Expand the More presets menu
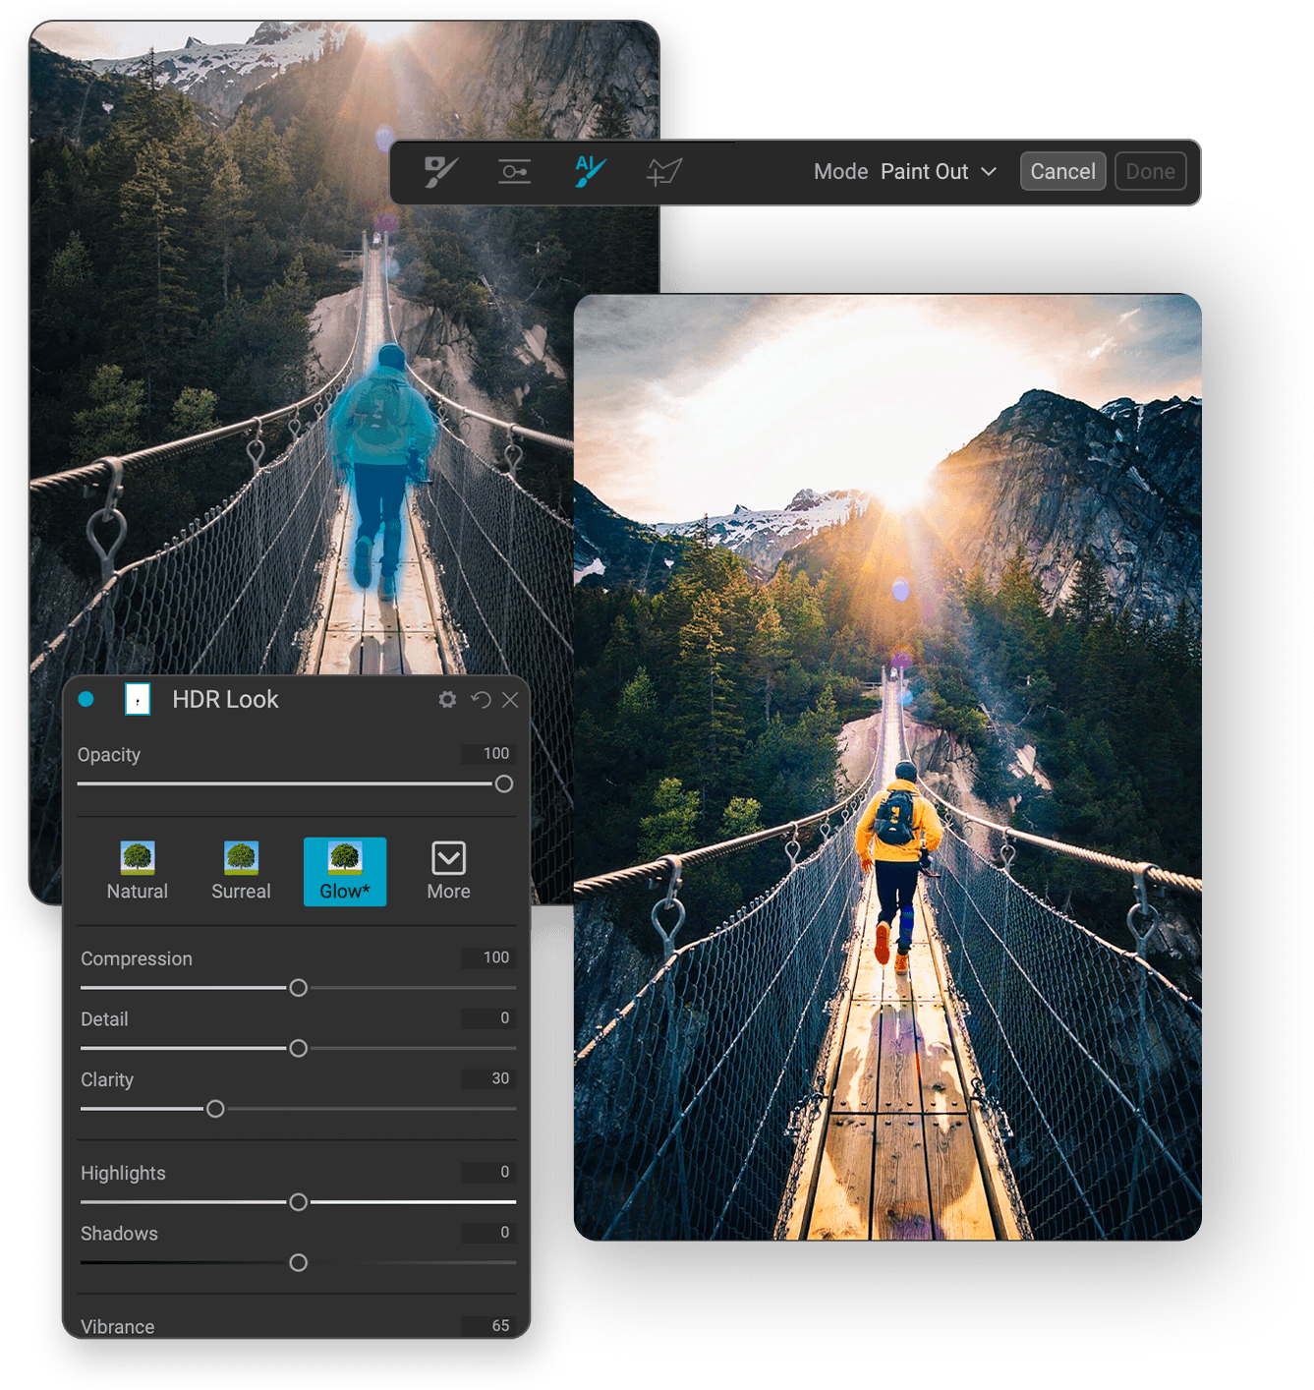The width and height of the screenshot is (1314, 1390). click(448, 871)
